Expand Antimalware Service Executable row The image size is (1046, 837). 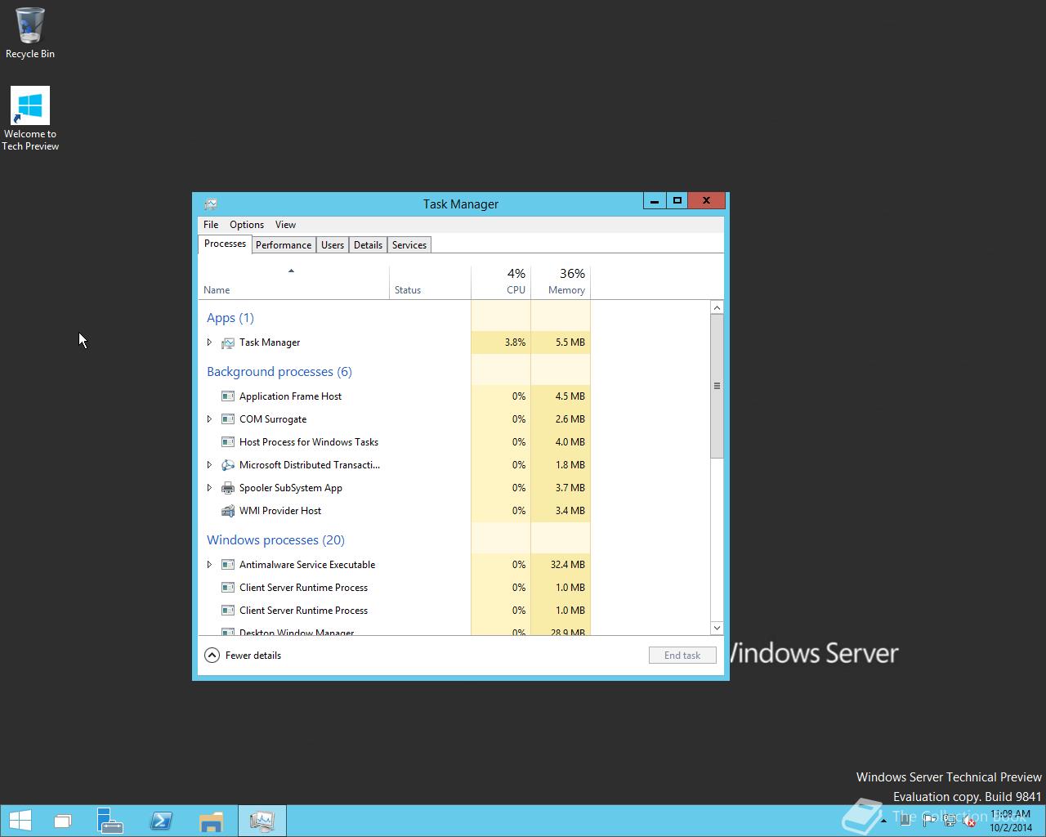coord(209,565)
